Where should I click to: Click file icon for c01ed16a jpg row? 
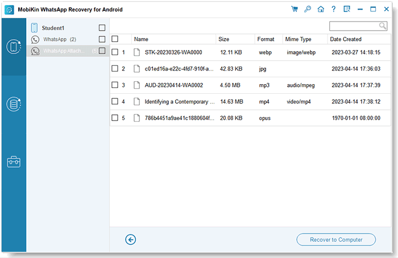pos(137,69)
